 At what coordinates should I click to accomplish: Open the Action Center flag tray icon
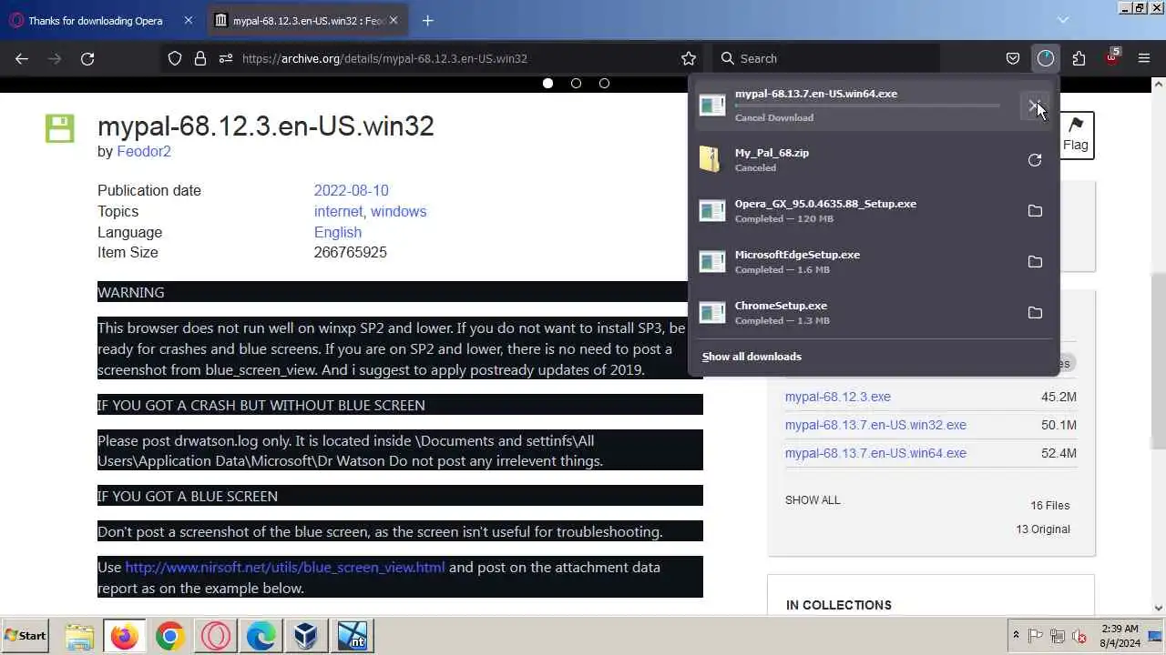[1036, 636]
